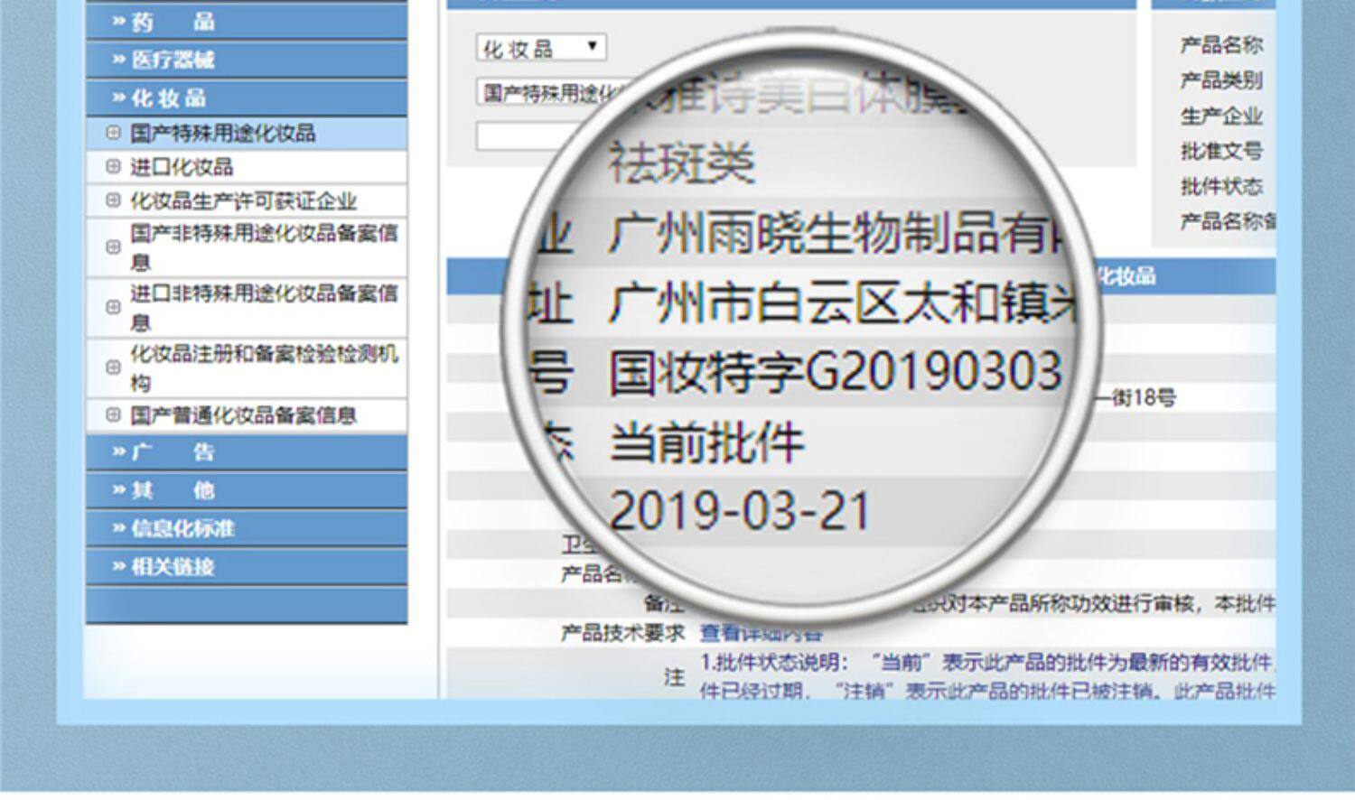Click the 当前批件 status text

tap(707, 442)
